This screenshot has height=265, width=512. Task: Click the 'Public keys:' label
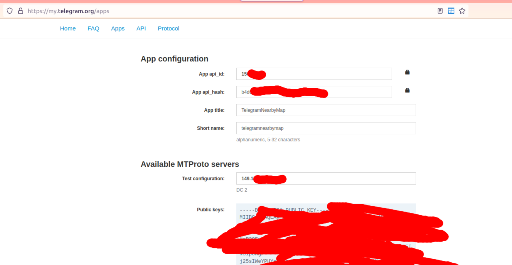[211, 210]
